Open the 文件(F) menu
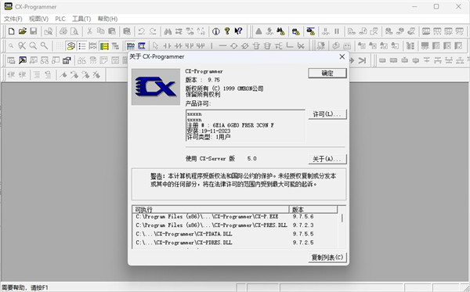The image size is (470, 292). [x=13, y=19]
